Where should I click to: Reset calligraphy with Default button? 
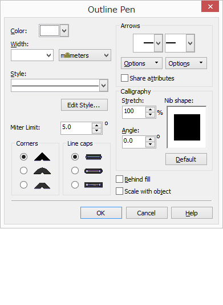186,159
